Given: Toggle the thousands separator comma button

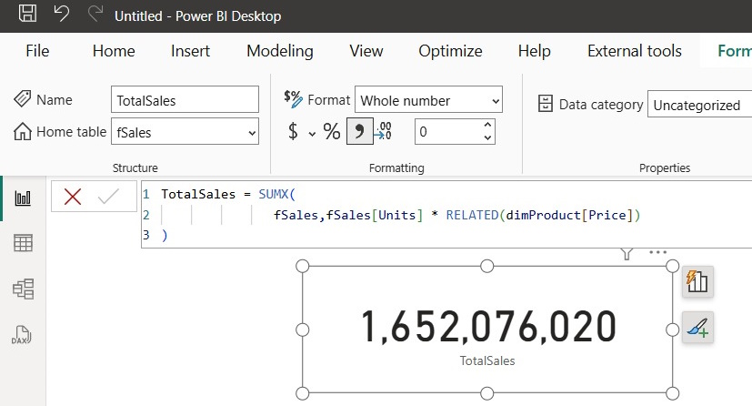Looking at the screenshot, I should 360,131.
